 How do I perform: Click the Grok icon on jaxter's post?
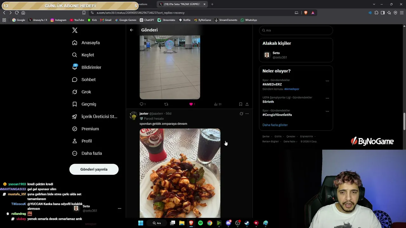pyautogui.click(x=241, y=114)
